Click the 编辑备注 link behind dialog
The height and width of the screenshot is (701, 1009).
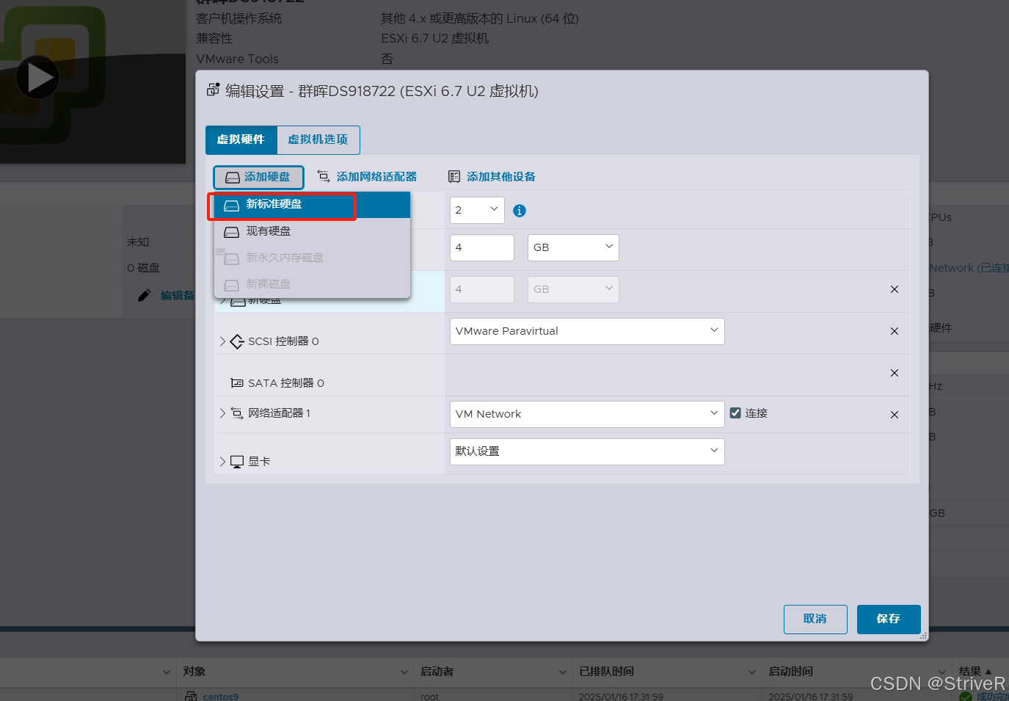[177, 295]
